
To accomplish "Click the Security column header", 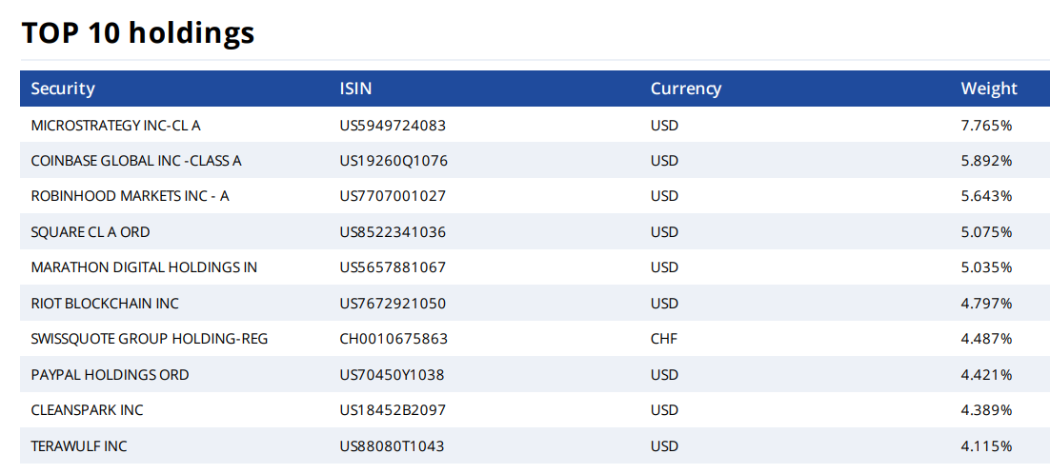I will tap(63, 89).
